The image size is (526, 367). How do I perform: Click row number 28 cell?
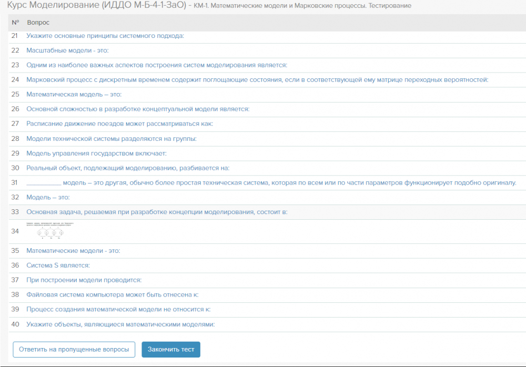tap(15, 139)
